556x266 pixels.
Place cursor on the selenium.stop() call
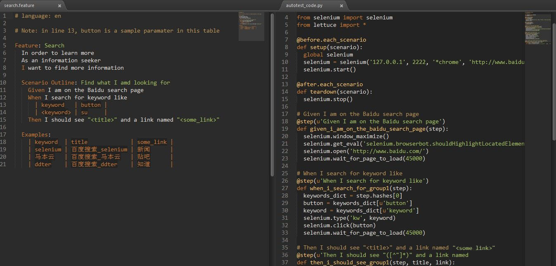click(328, 99)
